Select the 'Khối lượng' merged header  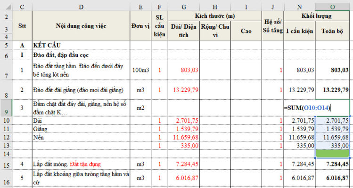[316, 16]
